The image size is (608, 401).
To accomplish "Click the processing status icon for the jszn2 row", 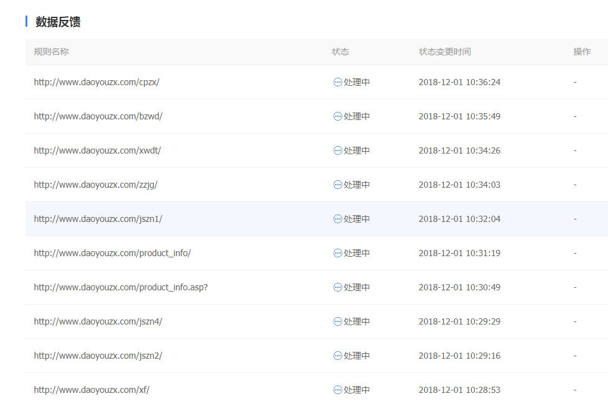I will pyautogui.click(x=338, y=356).
